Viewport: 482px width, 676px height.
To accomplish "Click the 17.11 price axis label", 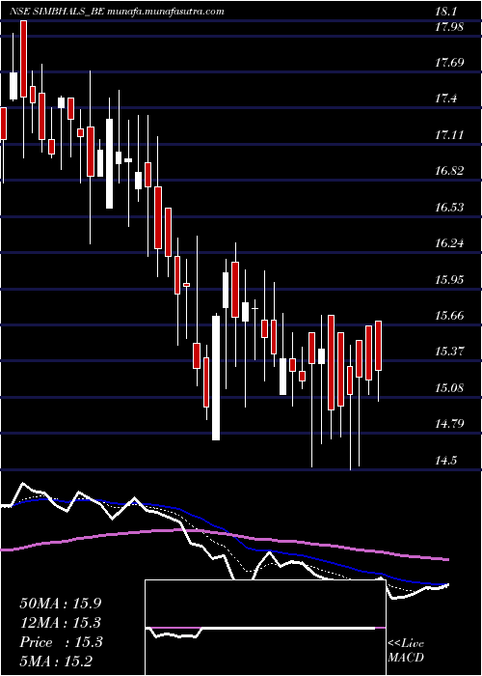I will [449, 135].
